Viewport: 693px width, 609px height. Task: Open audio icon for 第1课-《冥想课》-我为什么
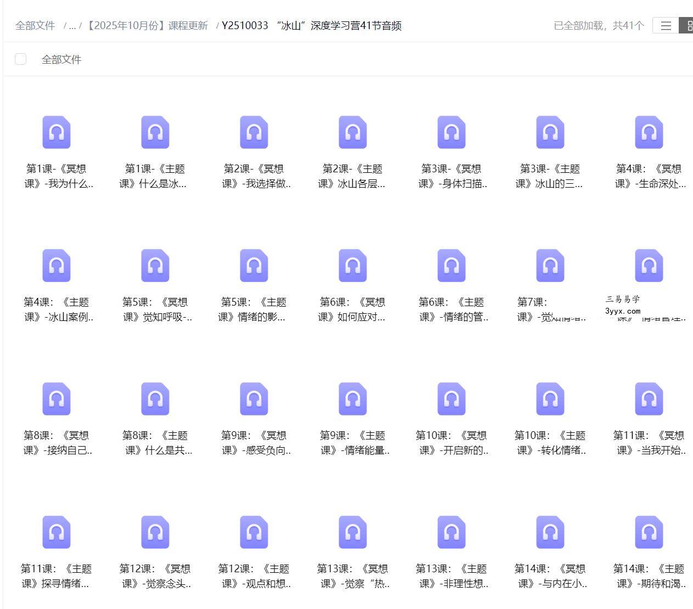[57, 132]
